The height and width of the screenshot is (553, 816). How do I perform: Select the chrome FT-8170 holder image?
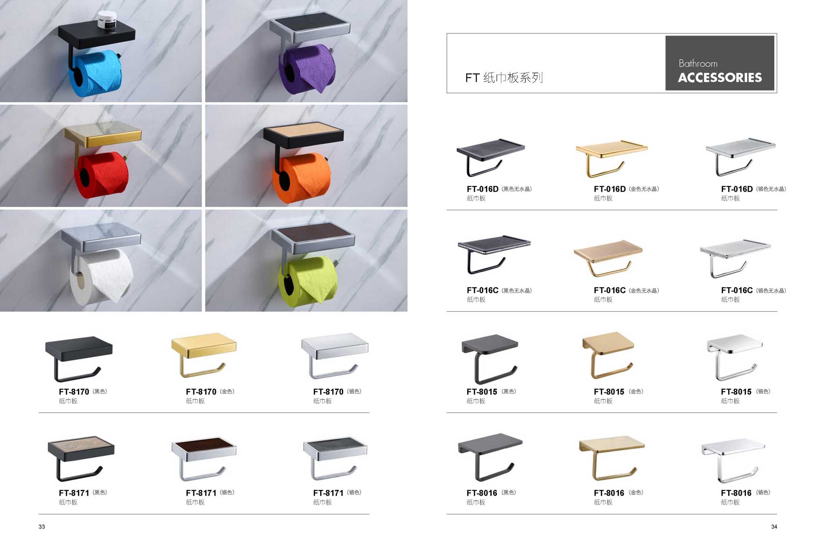tap(335, 356)
